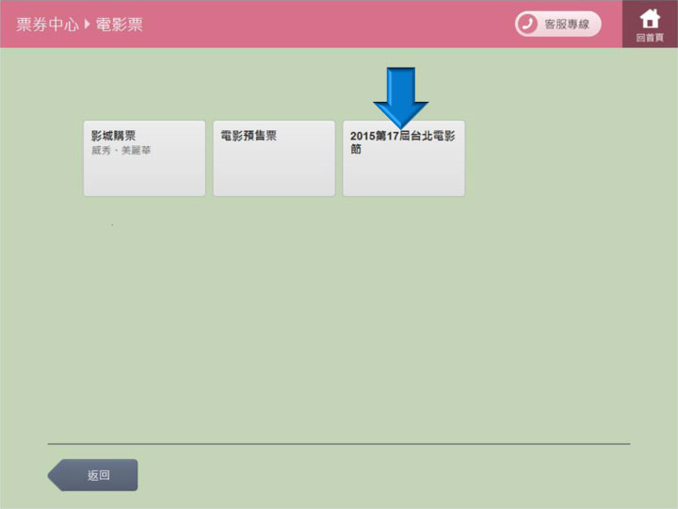
Task: Click the horizontal divider line above 返回
Action: [x=339, y=443]
